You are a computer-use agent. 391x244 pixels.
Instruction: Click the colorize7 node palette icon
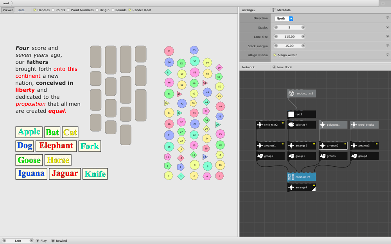[x=291, y=125]
